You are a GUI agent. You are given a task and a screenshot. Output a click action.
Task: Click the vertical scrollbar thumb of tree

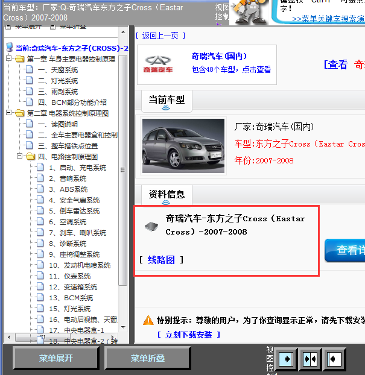[x=123, y=170]
